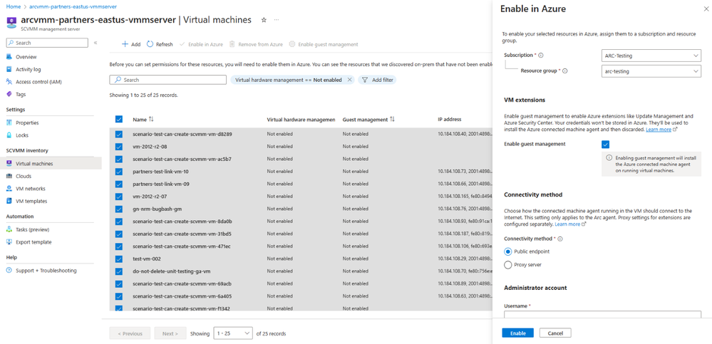The height and width of the screenshot is (344, 712).
Task: Open the ellipsis more options menu
Action: point(276,20)
